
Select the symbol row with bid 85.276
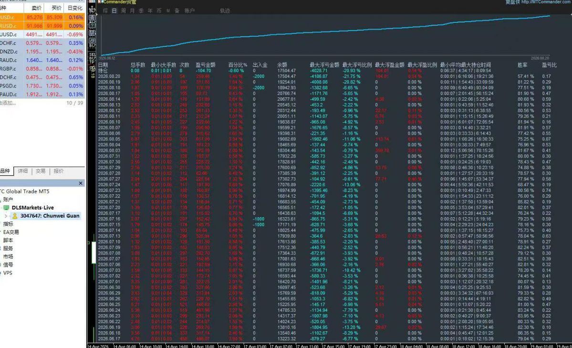point(42,17)
